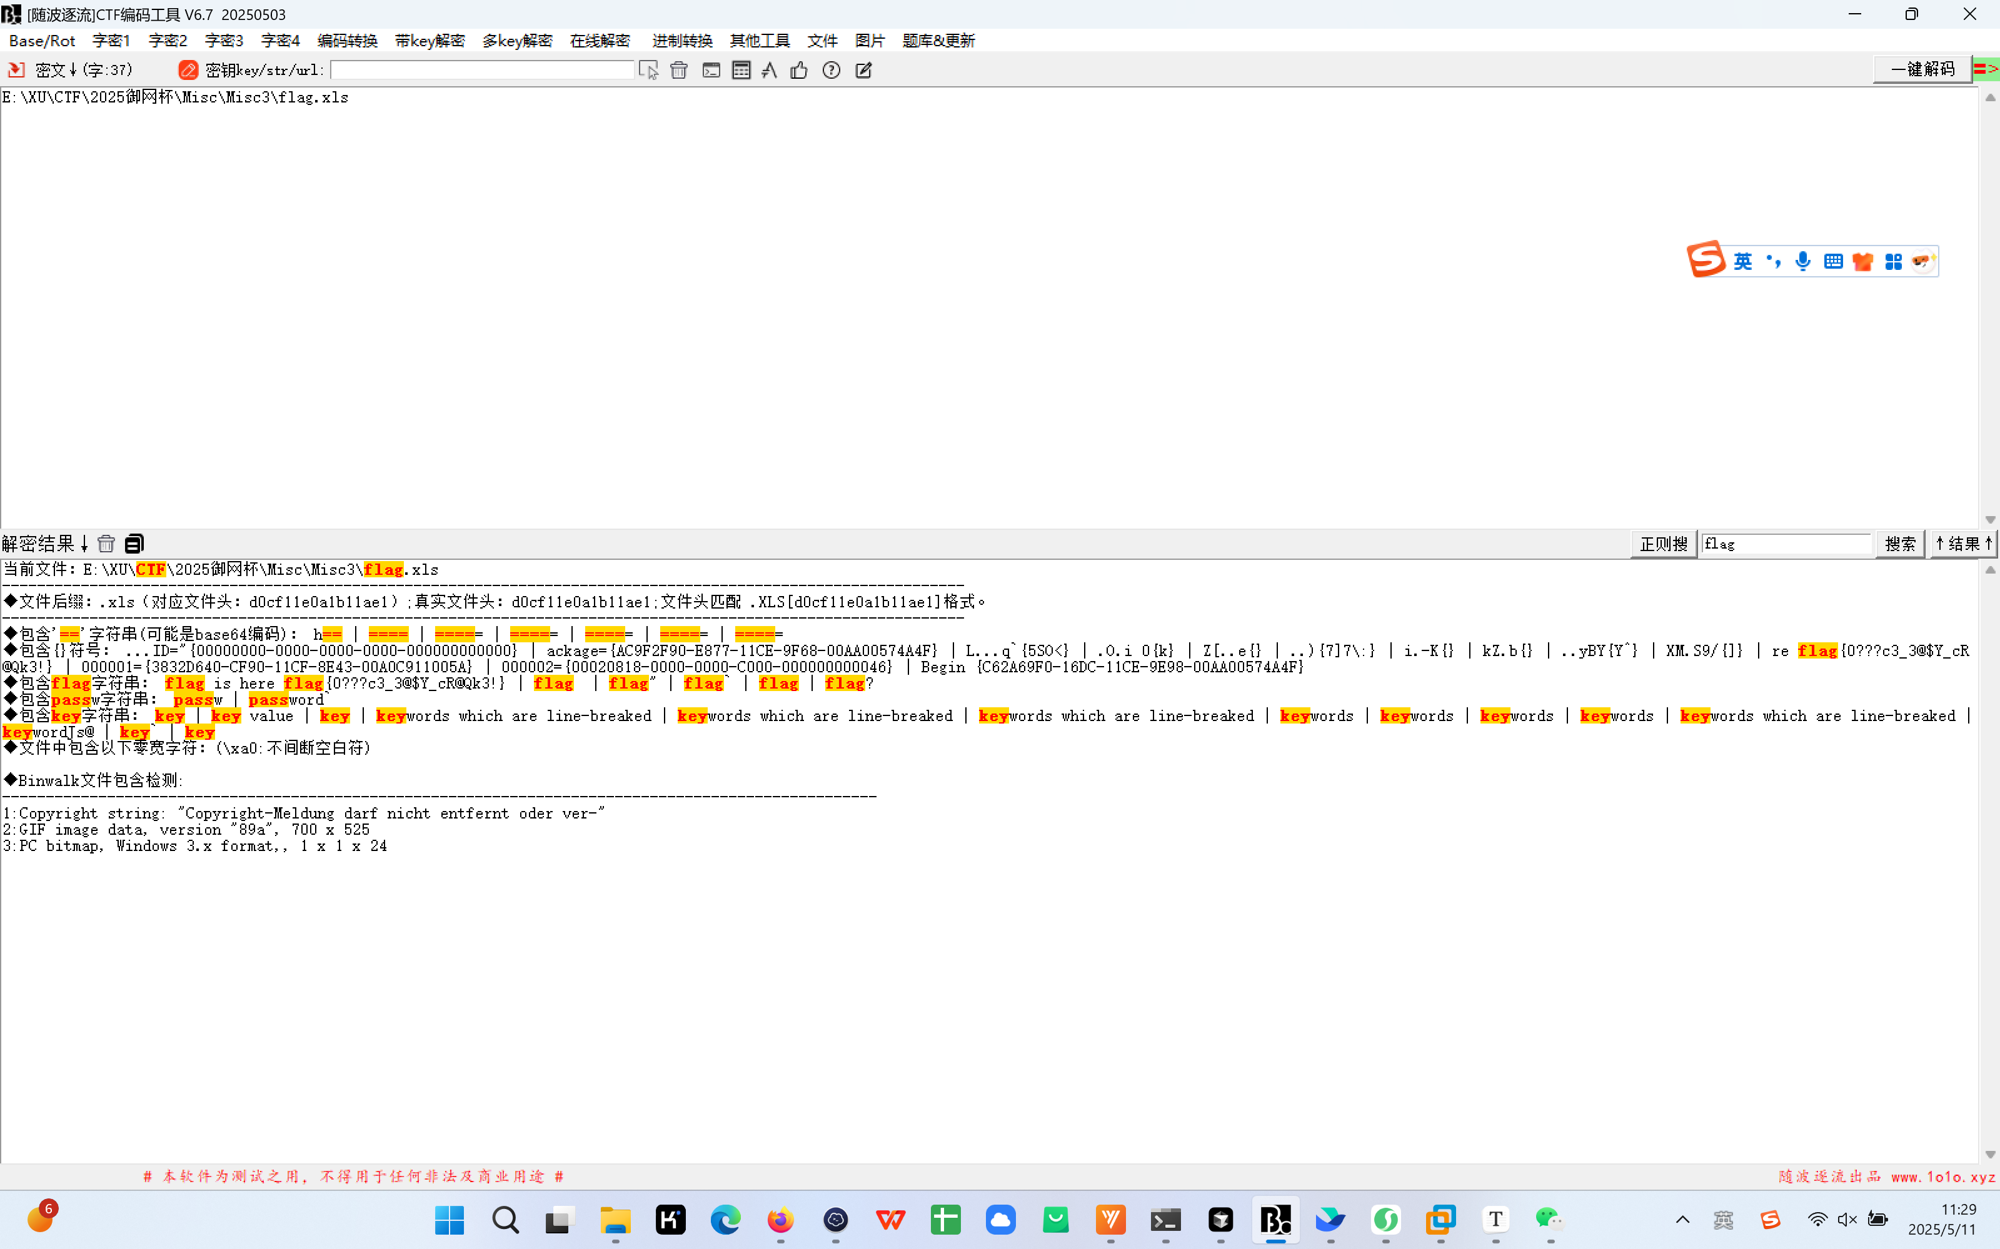Open the 字密3 menu
The image size is (2000, 1249).
coord(224,41)
